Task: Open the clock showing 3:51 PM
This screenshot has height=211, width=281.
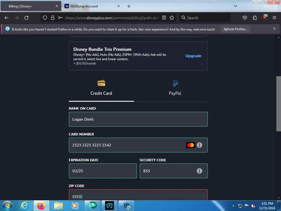Action: pos(267,206)
